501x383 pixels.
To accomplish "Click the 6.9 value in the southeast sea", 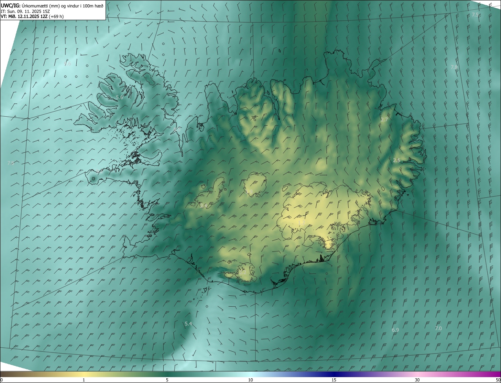I will pos(395,330).
